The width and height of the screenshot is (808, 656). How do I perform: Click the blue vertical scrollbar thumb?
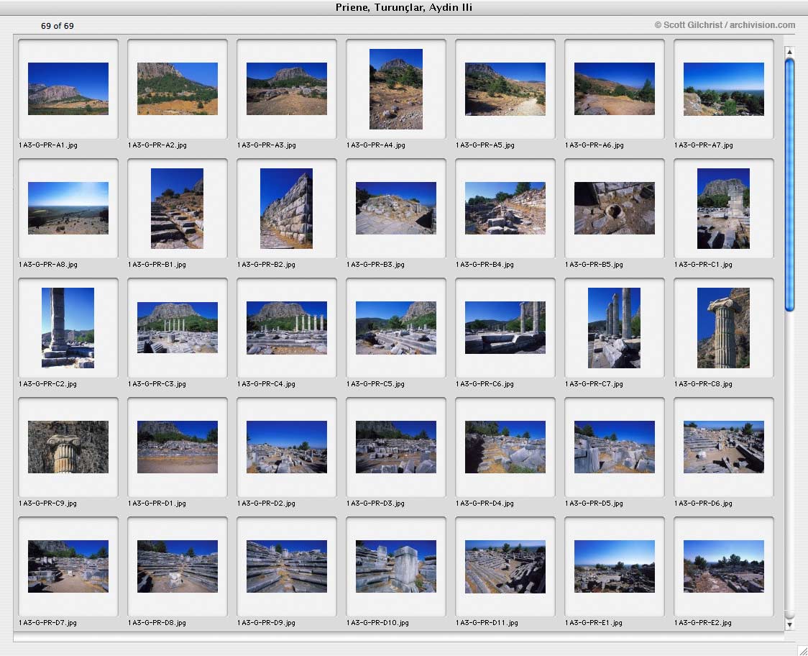click(x=789, y=185)
